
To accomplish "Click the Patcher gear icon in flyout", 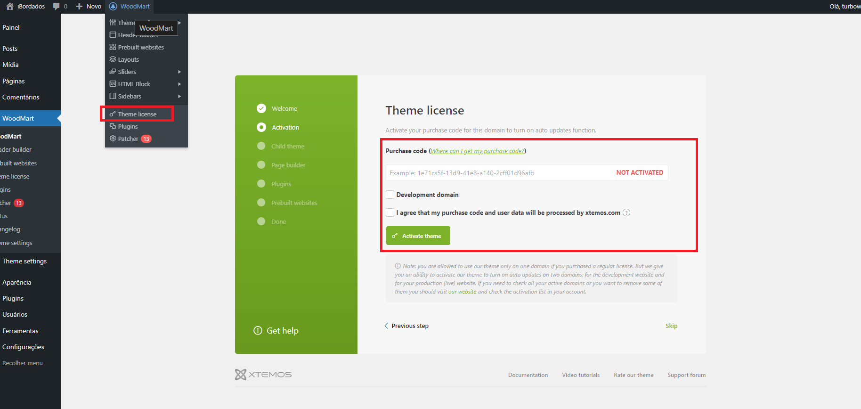I will [x=113, y=139].
